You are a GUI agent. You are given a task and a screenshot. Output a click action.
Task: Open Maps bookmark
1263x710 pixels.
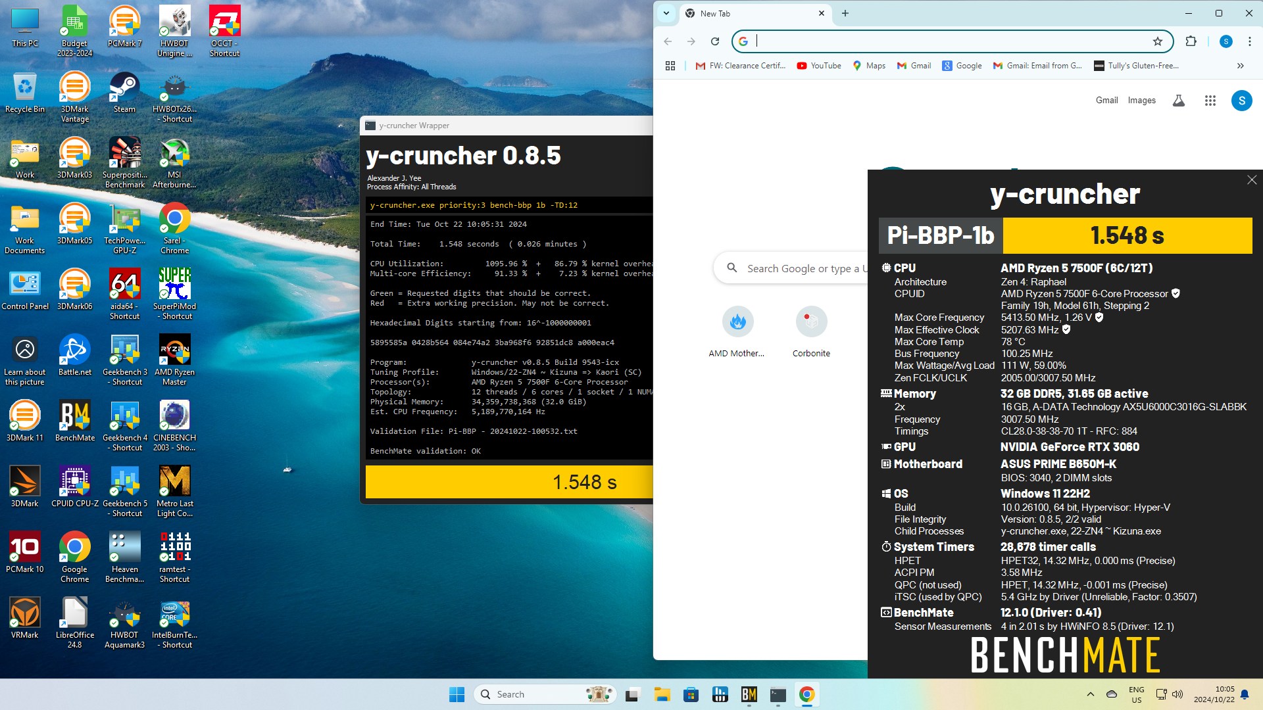(x=869, y=66)
